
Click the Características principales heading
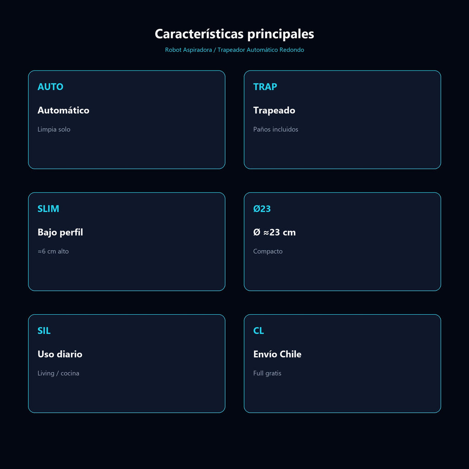tap(234, 34)
